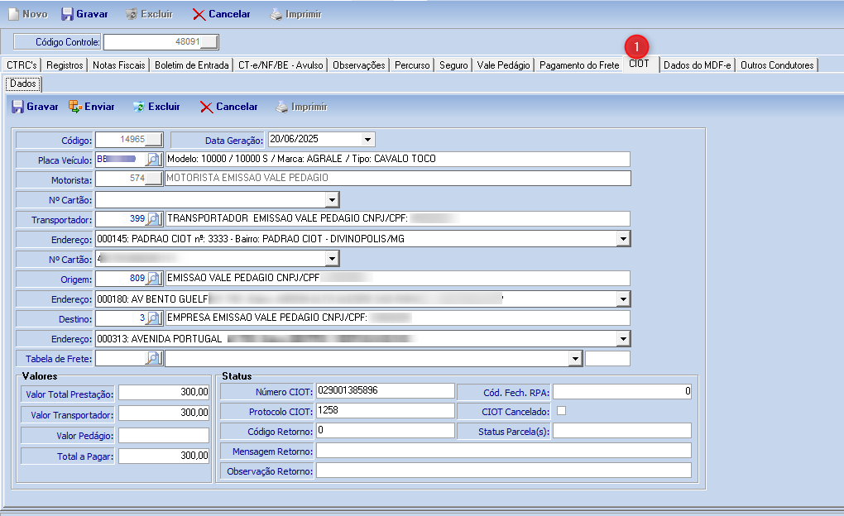The image size is (844, 516).
Task: Click the button beside Código Controle field
Action: click(210, 41)
